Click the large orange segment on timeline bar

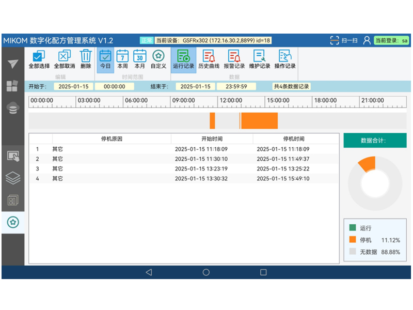point(259,120)
